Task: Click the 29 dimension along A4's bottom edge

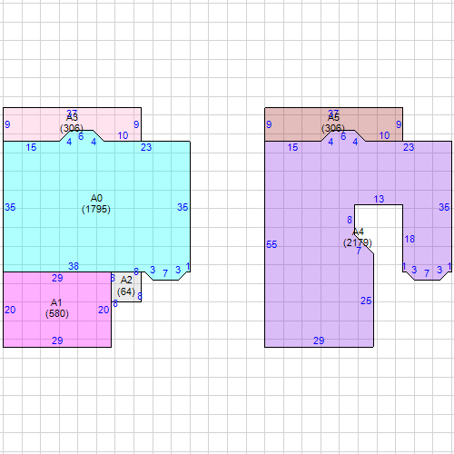Action: (x=319, y=340)
